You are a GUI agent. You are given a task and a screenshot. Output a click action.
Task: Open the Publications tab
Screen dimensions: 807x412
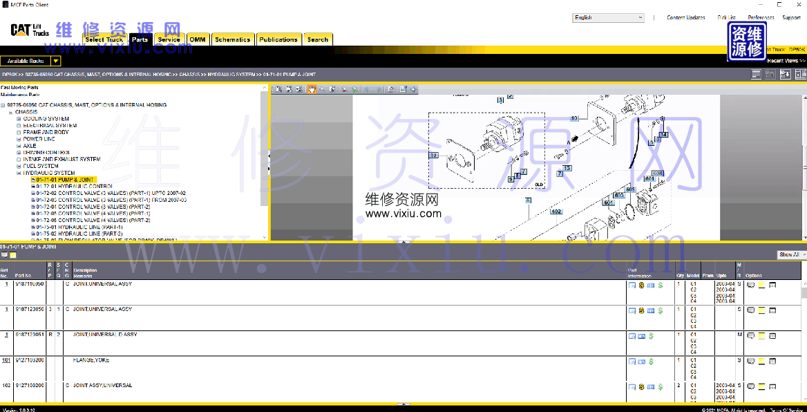(278, 40)
